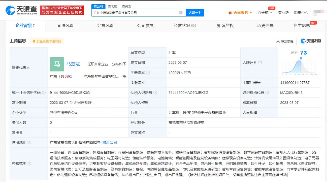
Task: Click the registration number 441900011127367
Action: pyautogui.click(x=295, y=83)
